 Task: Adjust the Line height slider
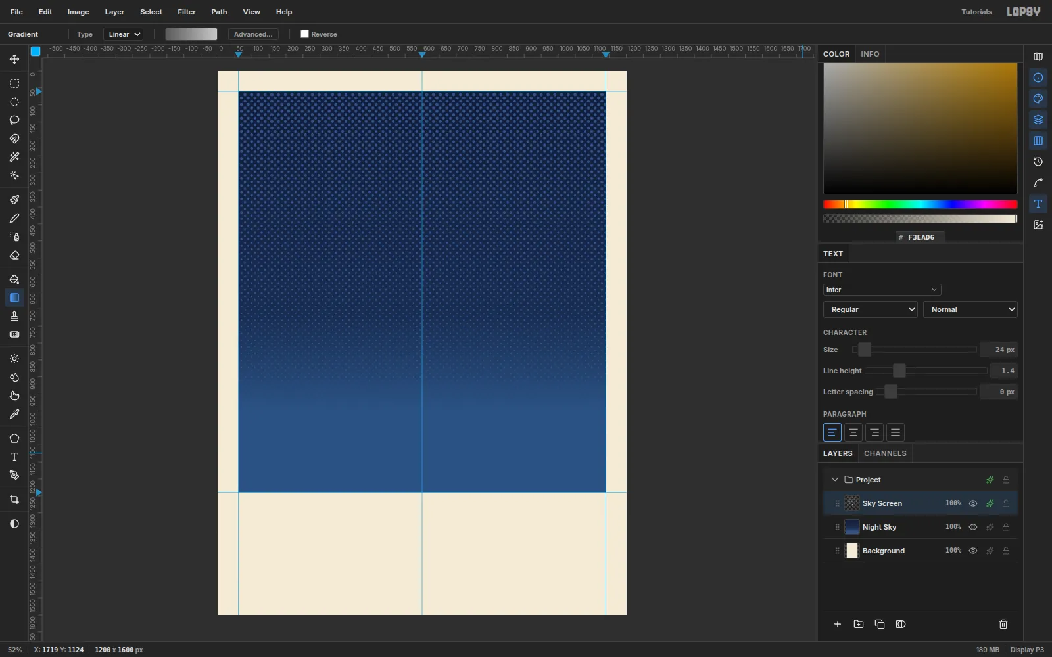926,371
